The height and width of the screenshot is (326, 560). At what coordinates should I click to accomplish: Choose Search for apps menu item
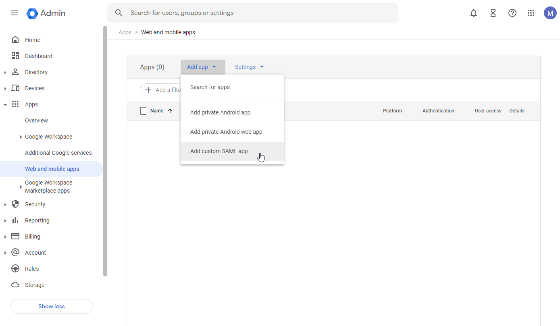[232, 87]
